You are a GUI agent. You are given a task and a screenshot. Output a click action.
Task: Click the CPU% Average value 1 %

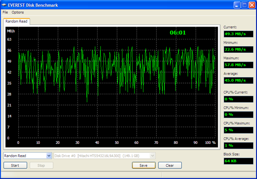point(239,146)
